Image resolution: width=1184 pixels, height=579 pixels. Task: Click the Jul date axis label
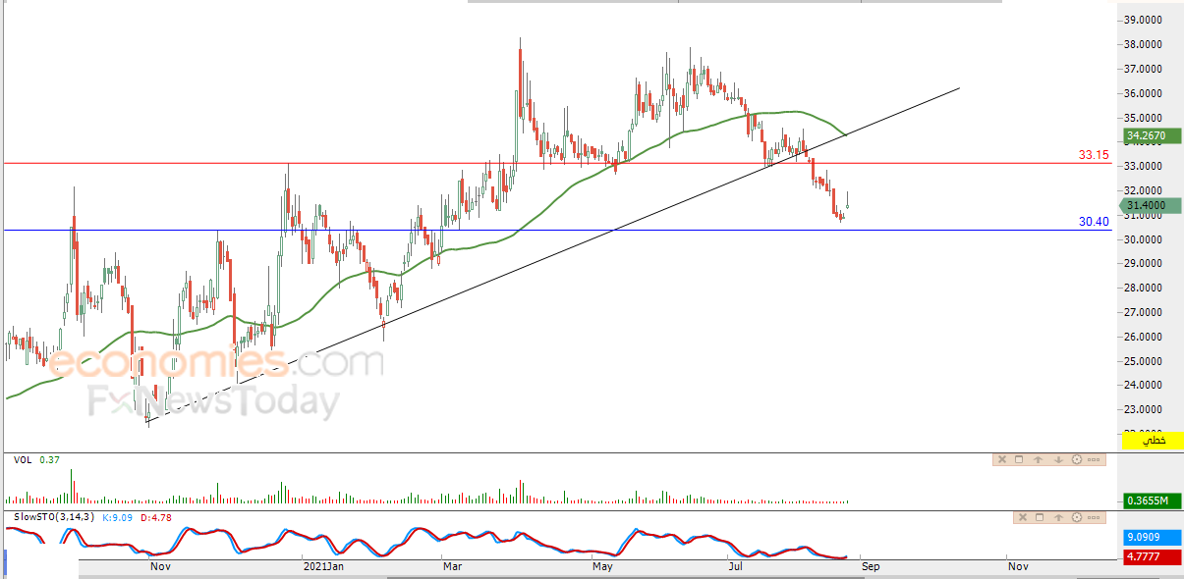735,566
